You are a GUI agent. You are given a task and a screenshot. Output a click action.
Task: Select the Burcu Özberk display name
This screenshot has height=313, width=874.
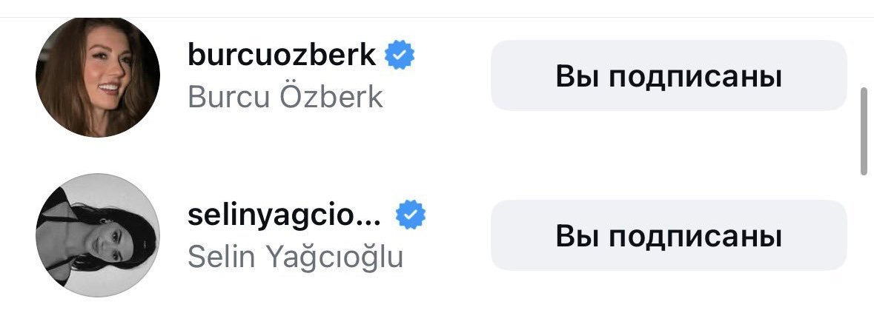(285, 97)
